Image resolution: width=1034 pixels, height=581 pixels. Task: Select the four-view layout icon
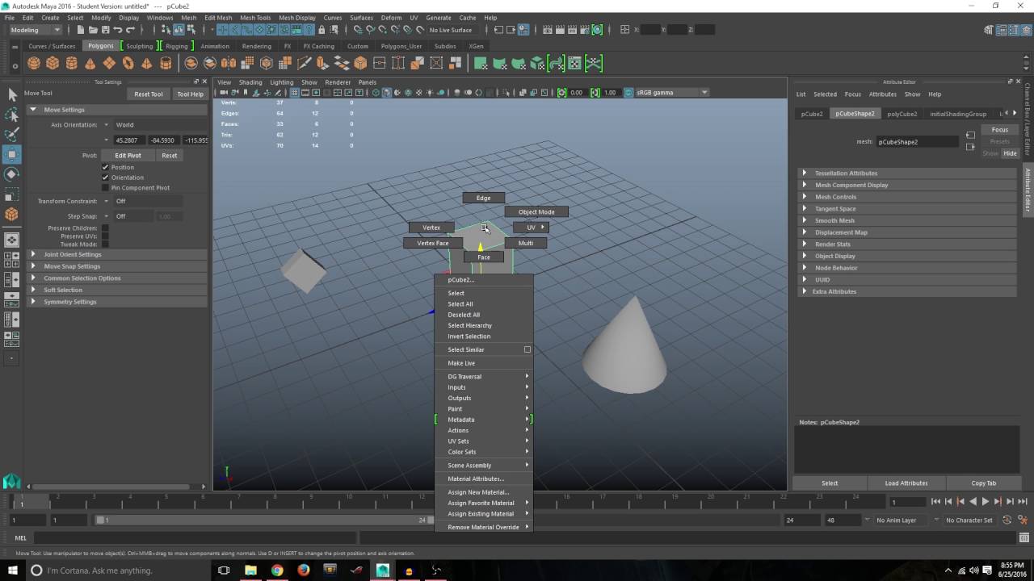point(12,260)
